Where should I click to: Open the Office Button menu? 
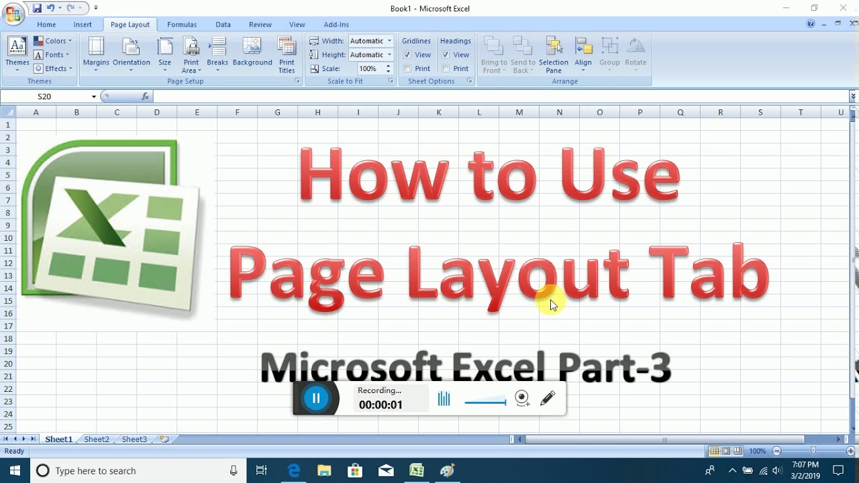click(x=13, y=13)
